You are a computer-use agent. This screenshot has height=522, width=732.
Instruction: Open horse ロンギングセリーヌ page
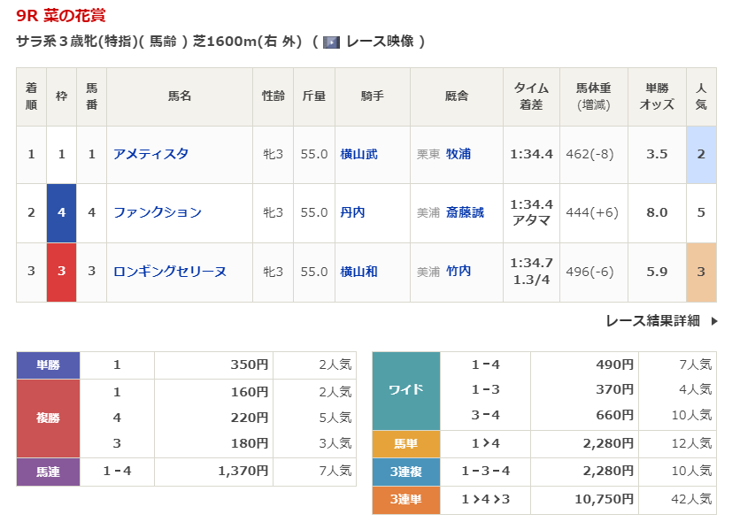pyautogui.click(x=170, y=272)
